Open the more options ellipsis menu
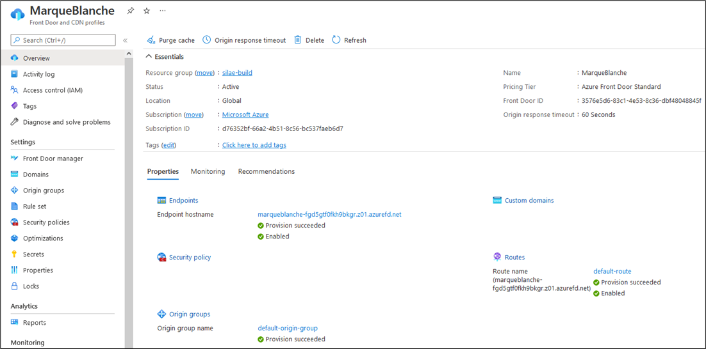The image size is (706, 349). pos(163,11)
